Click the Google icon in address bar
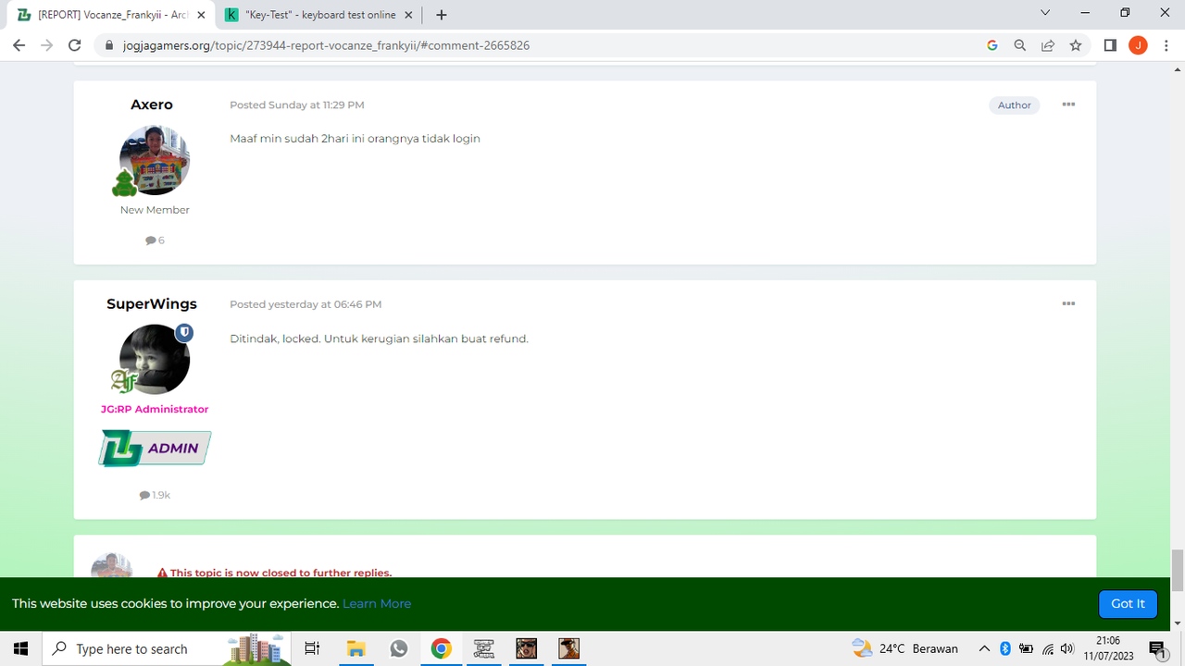Viewport: 1185px width, 666px height. 992,45
